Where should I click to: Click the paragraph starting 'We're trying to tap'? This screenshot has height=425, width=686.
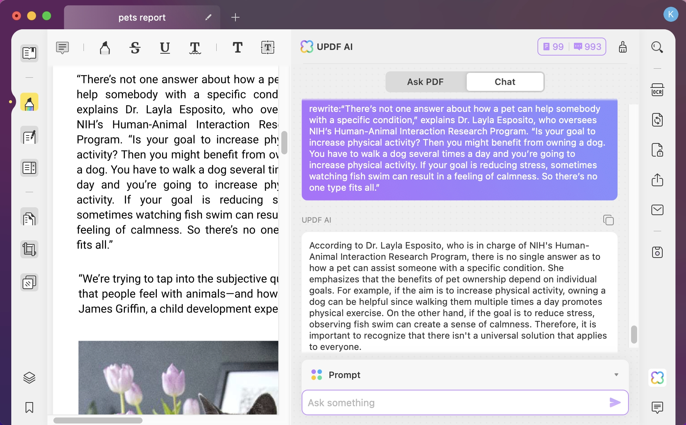point(178,294)
